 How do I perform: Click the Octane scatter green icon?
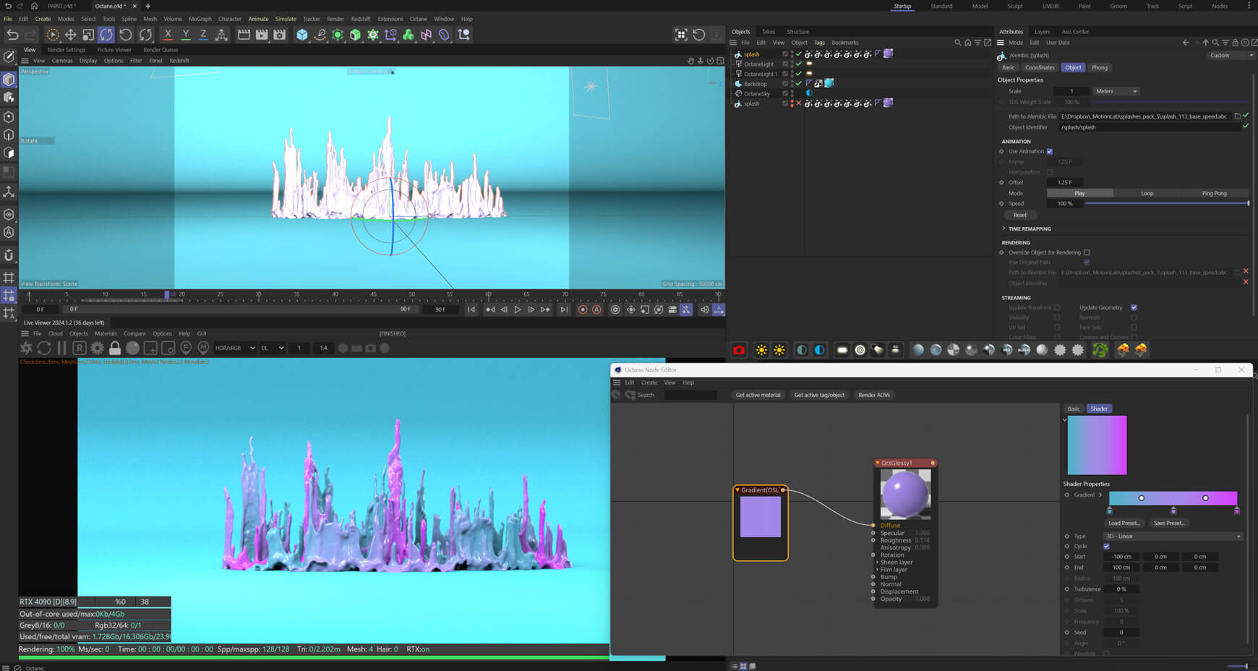click(x=1100, y=350)
